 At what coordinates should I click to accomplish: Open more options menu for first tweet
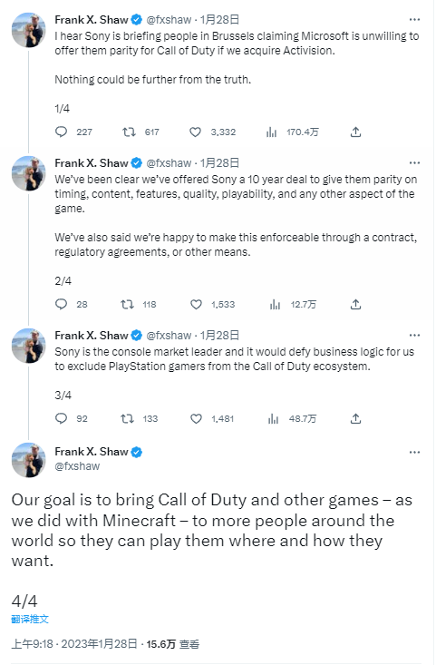pos(414,20)
